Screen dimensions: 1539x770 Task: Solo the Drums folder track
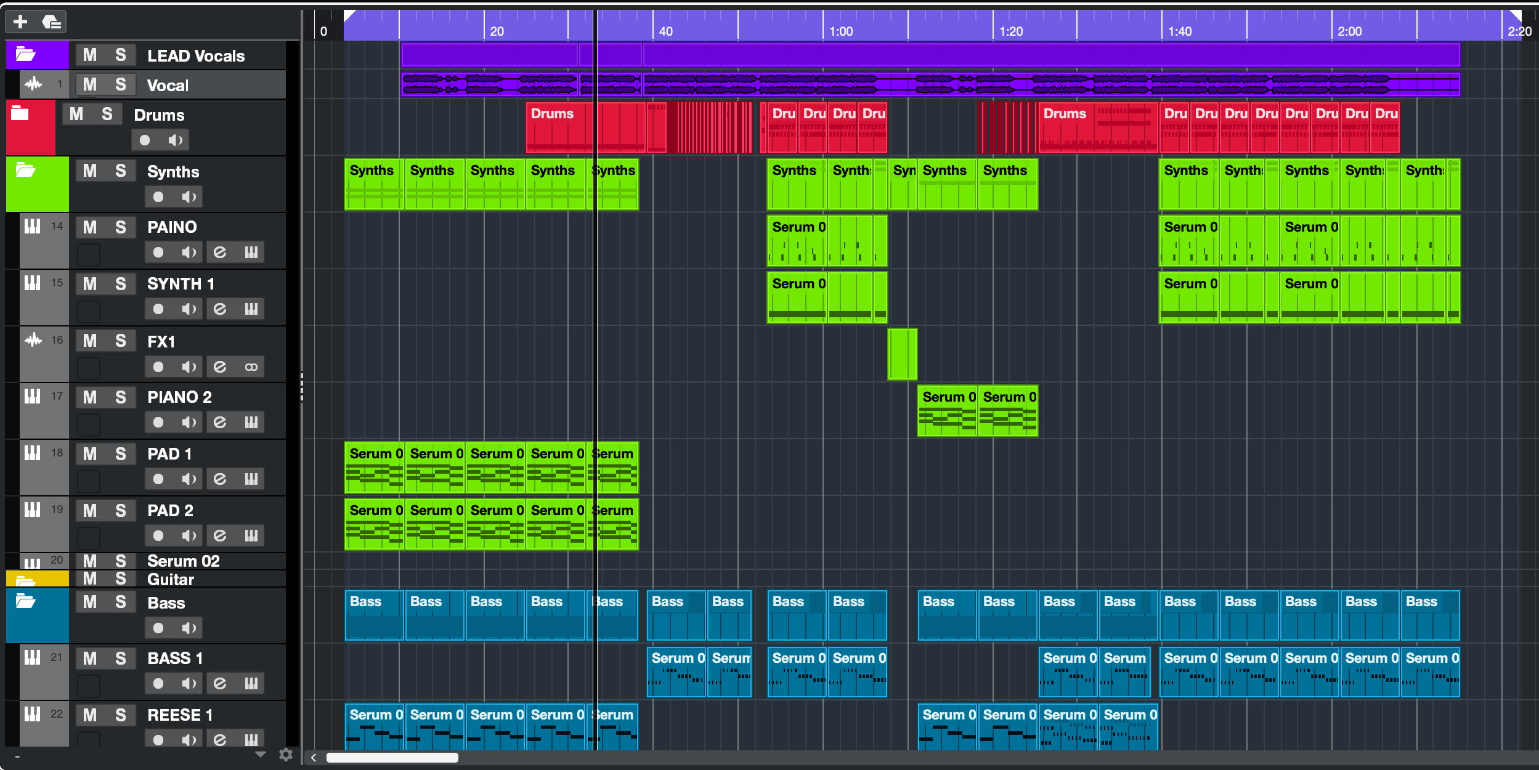107,114
